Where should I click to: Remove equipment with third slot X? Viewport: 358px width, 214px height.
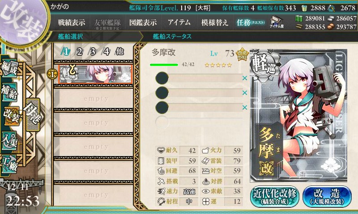click(x=245, y=107)
